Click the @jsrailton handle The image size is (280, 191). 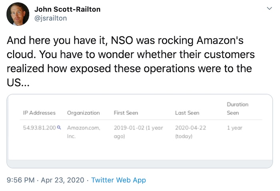(51, 18)
